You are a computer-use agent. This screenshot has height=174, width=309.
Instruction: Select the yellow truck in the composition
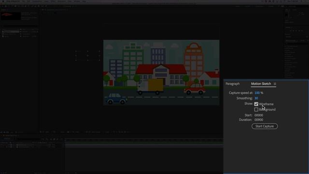click(150, 87)
